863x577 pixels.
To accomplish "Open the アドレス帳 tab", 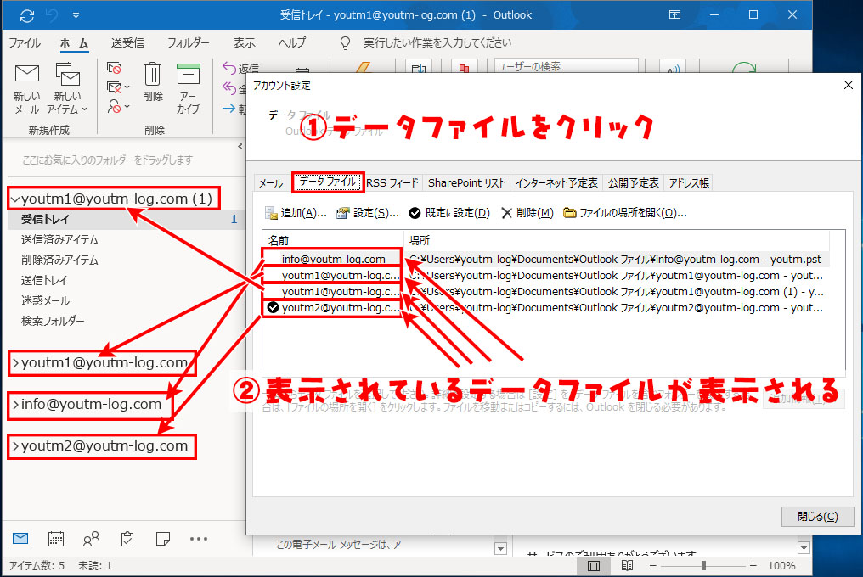I will [x=689, y=183].
